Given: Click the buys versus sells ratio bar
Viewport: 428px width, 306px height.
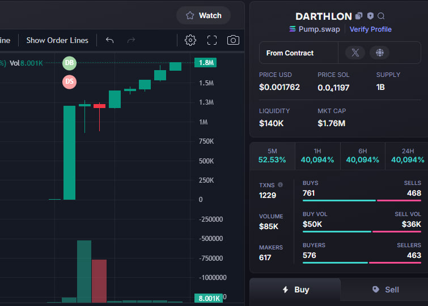Looking at the screenshot, I should click(x=362, y=201).
